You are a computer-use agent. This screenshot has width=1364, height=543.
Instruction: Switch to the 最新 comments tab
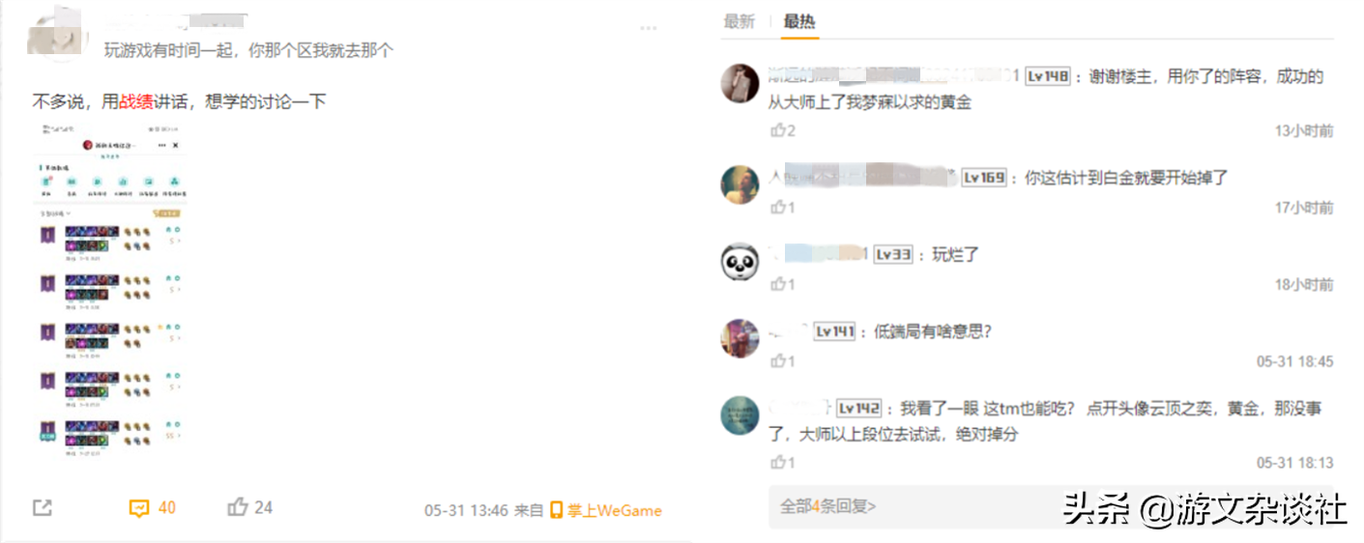click(x=739, y=21)
